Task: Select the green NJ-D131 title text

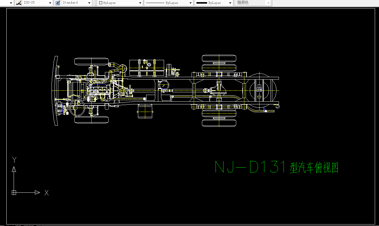Action: tap(250, 167)
